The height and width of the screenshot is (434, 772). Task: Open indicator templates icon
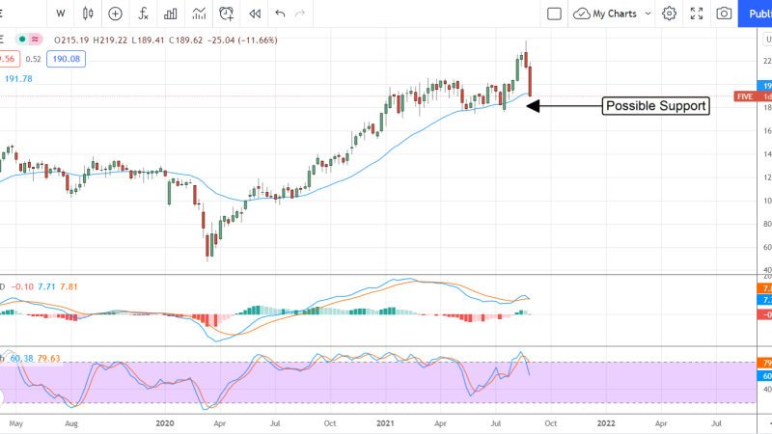[199, 14]
